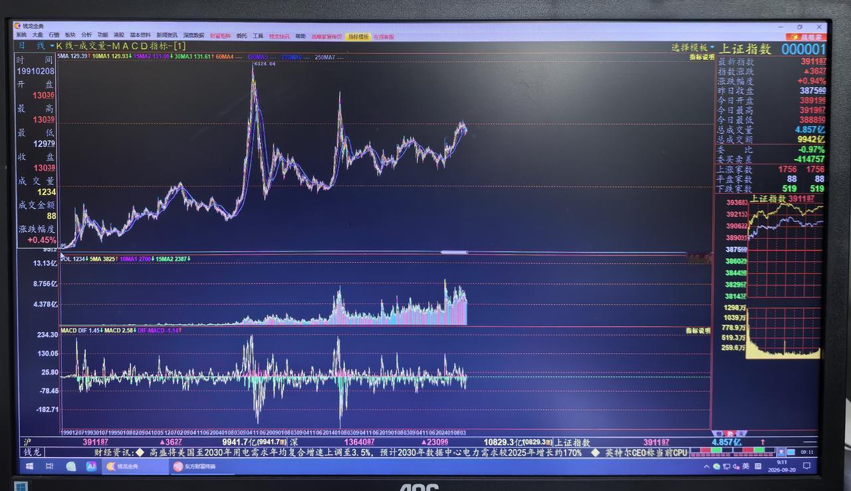Open the 在线客服 link
Image resolution: width=851 pixels, height=491 pixels.
(384, 37)
